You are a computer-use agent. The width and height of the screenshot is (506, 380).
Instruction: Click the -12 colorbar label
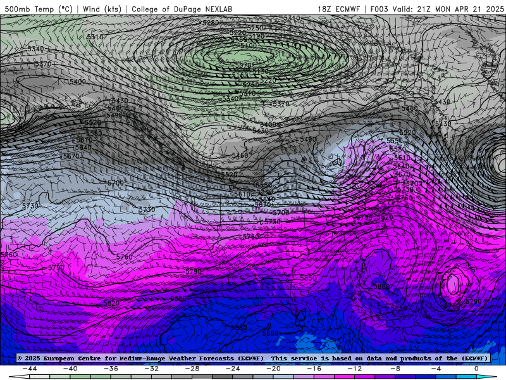pos(355,369)
